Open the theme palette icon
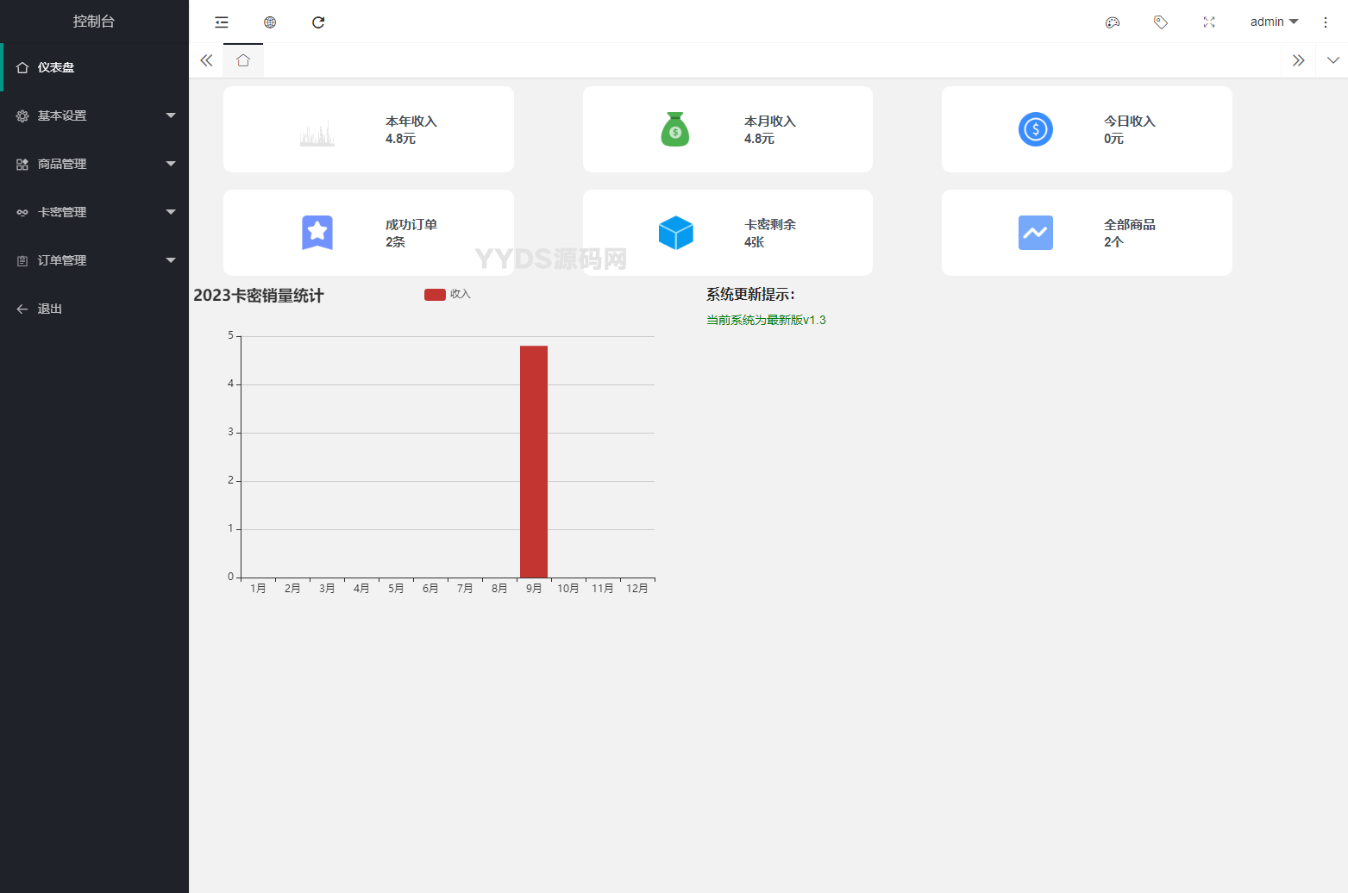Screen dimensions: 1348x893 pos(1113,22)
